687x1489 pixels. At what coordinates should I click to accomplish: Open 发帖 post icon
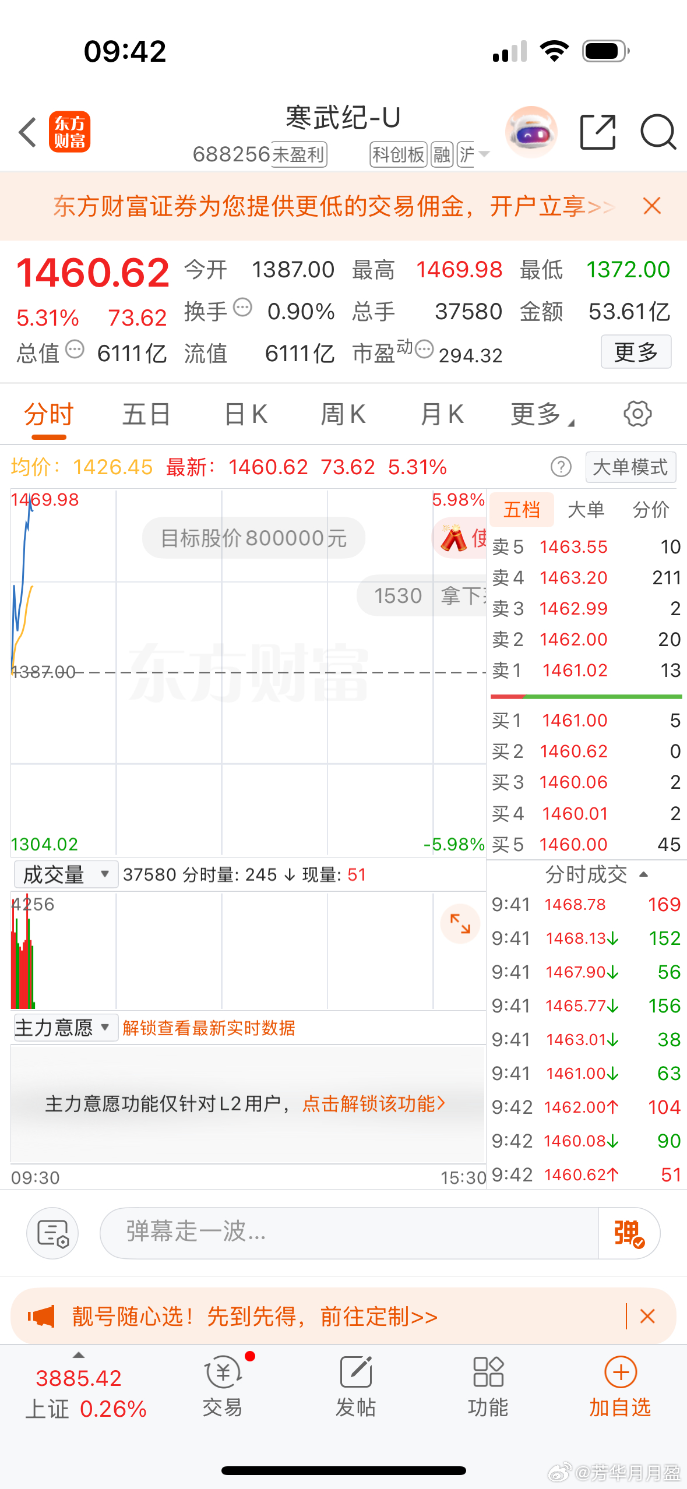[x=355, y=1387]
